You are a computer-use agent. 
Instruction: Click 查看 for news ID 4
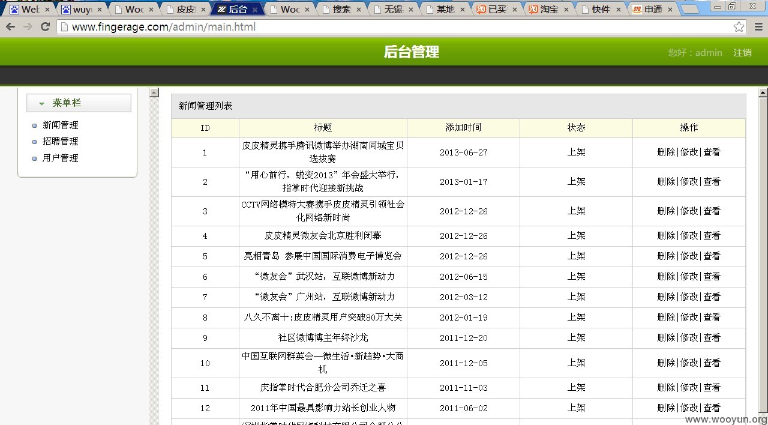point(712,235)
